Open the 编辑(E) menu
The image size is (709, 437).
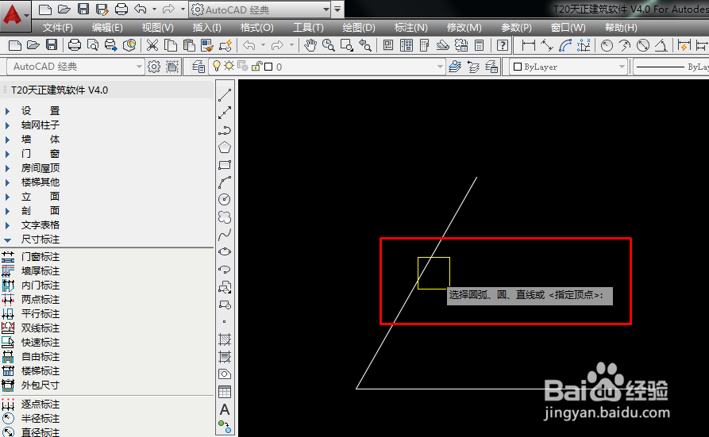coord(107,28)
